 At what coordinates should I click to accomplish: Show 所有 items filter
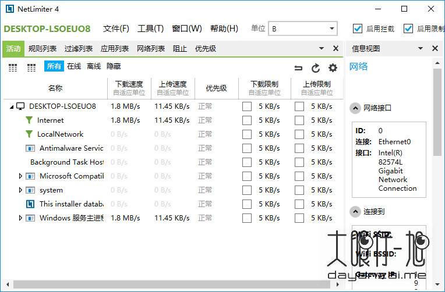[x=54, y=66]
